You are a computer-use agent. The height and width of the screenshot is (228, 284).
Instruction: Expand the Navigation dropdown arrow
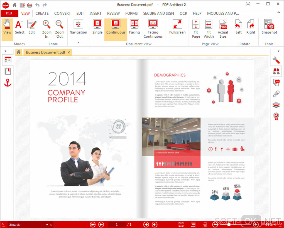point(79,43)
